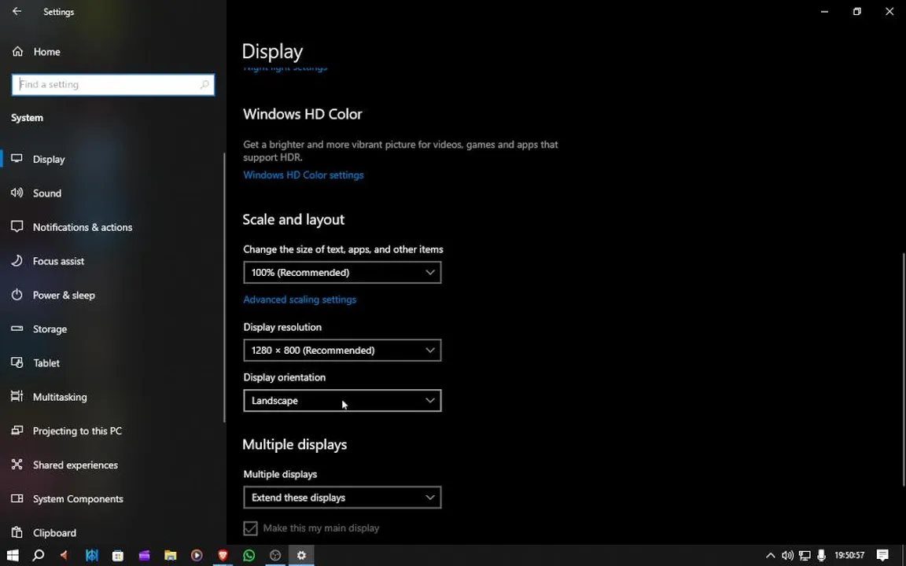Open the gray circular app in taskbar
906x566 pixels.
coord(275,555)
